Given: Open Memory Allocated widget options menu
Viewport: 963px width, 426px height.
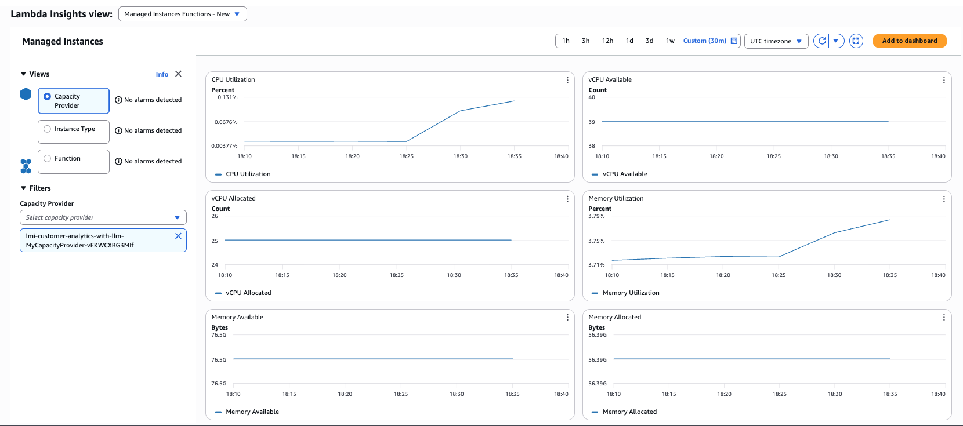Looking at the screenshot, I should 944,318.
